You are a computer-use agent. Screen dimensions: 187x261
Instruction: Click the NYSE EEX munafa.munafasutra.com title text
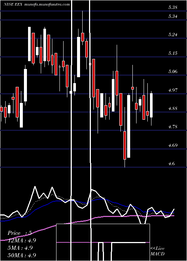pos(37,4)
